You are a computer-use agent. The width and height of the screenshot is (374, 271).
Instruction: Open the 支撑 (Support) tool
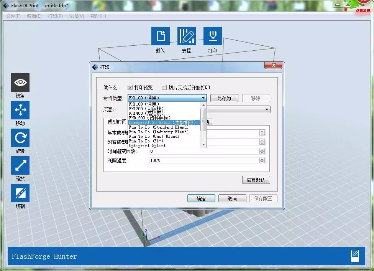(x=187, y=36)
